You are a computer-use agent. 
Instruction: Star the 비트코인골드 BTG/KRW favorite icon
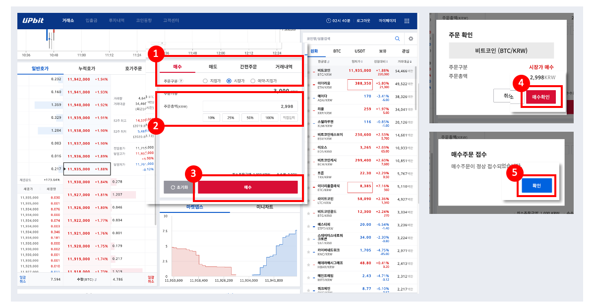(309, 214)
